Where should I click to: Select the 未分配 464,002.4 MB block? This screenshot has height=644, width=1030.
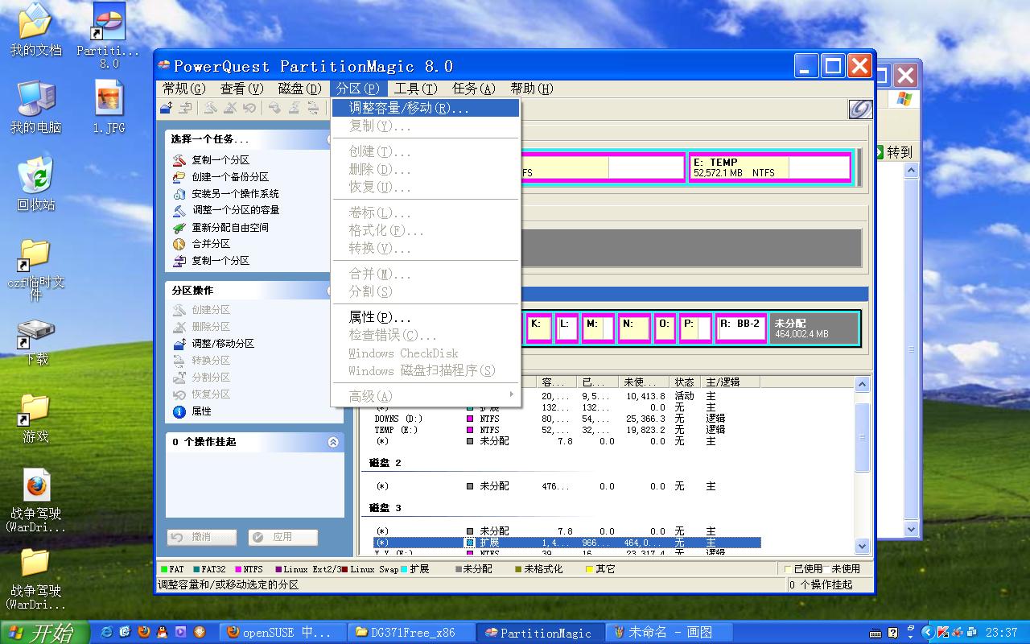coord(814,328)
